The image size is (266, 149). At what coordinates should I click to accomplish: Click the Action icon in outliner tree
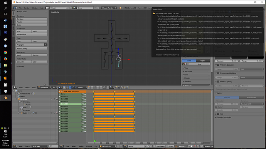click(x=24, y=104)
